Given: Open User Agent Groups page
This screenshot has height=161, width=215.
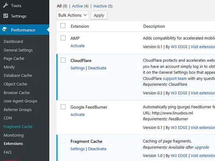Looking at the screenshot, I should click(20, 101).
